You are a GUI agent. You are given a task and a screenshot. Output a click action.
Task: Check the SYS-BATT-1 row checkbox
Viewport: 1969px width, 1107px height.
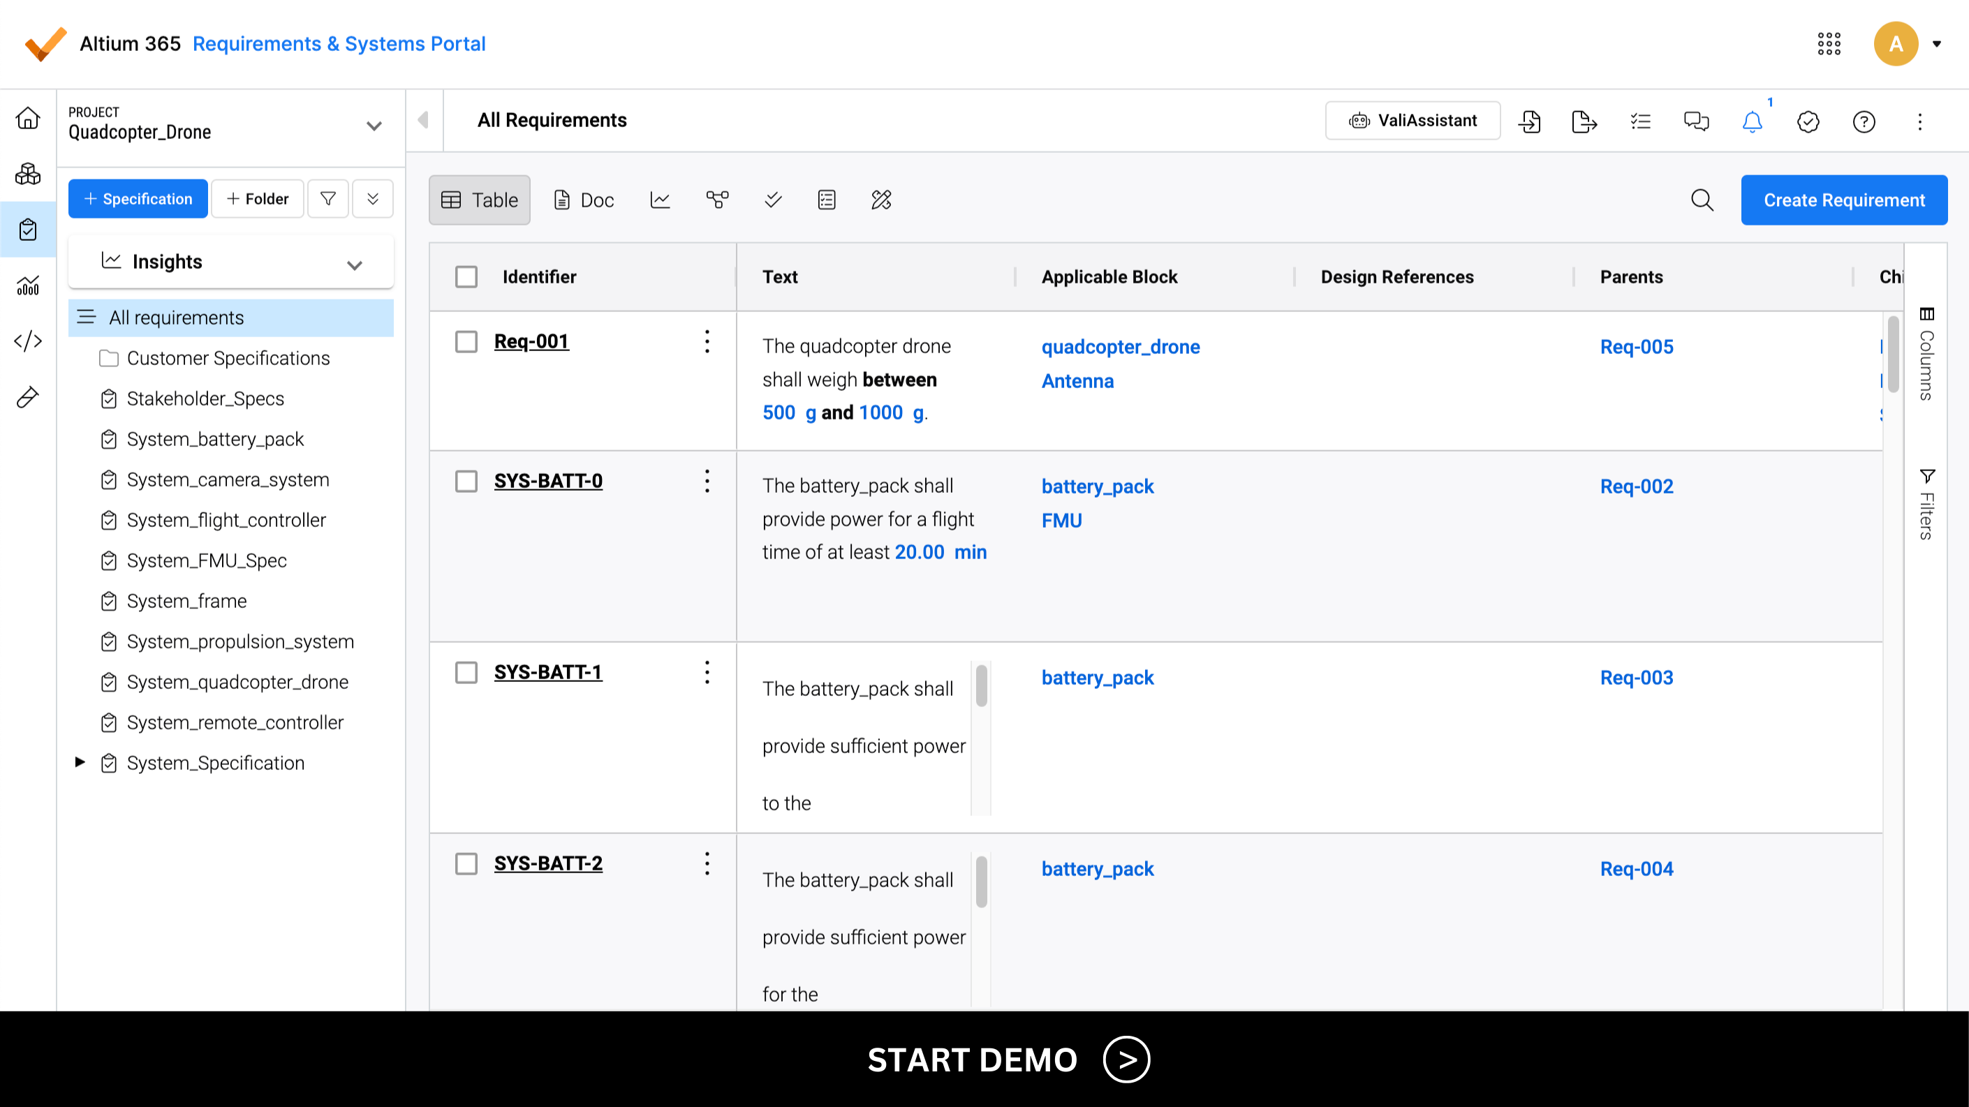pyautogui.click(x=466, y=672)
